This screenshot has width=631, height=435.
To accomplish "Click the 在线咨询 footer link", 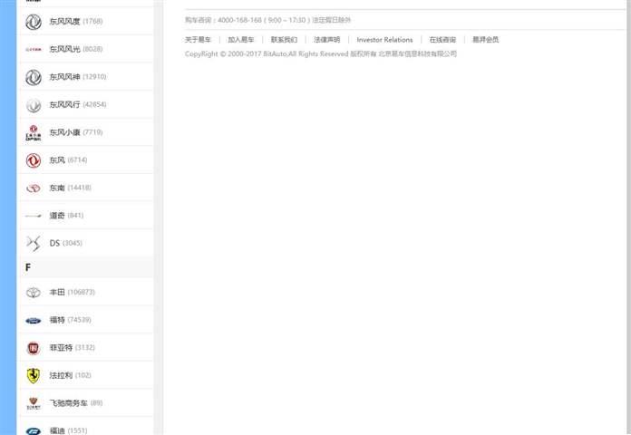I will (x=442, y=40).
